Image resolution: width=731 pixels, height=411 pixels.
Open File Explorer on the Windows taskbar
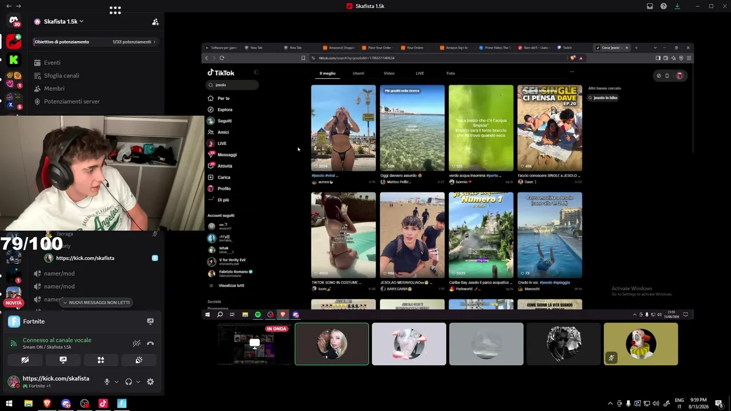tap(29, 404)
